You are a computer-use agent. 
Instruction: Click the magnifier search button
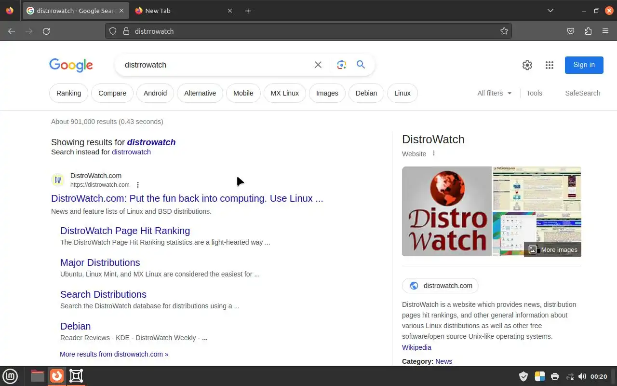click(361, 65)
